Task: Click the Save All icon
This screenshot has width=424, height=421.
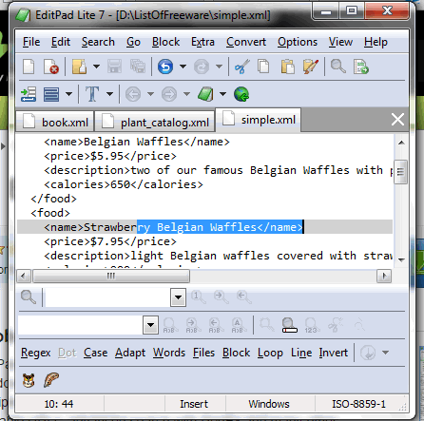Action: [x=138, y=67]
